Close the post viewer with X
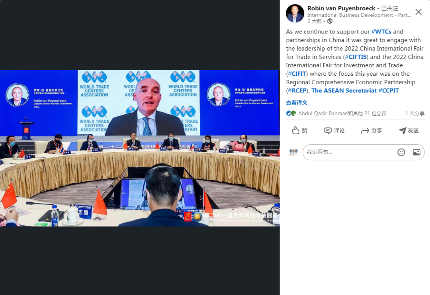 click(418, 12)
